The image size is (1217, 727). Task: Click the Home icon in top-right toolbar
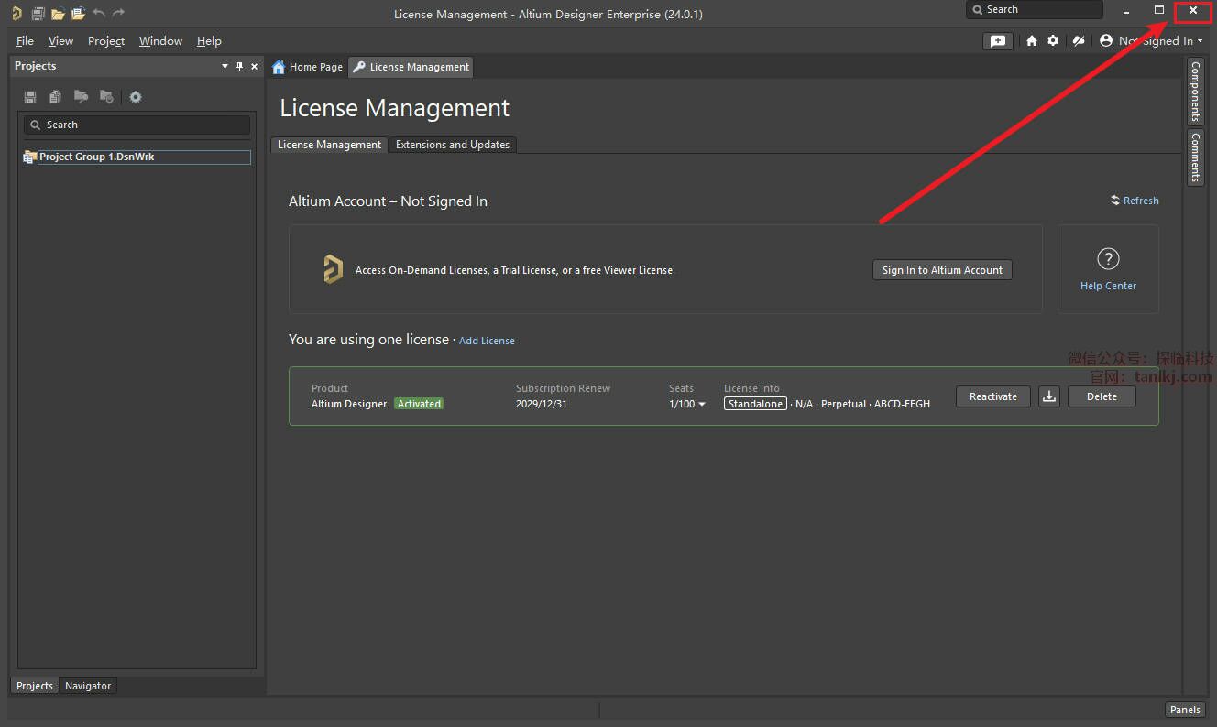click(x=1032, y=40)
